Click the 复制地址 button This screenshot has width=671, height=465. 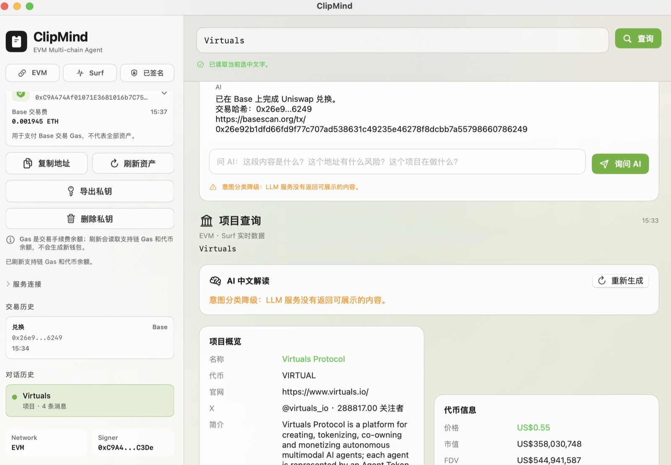[47, 163]
